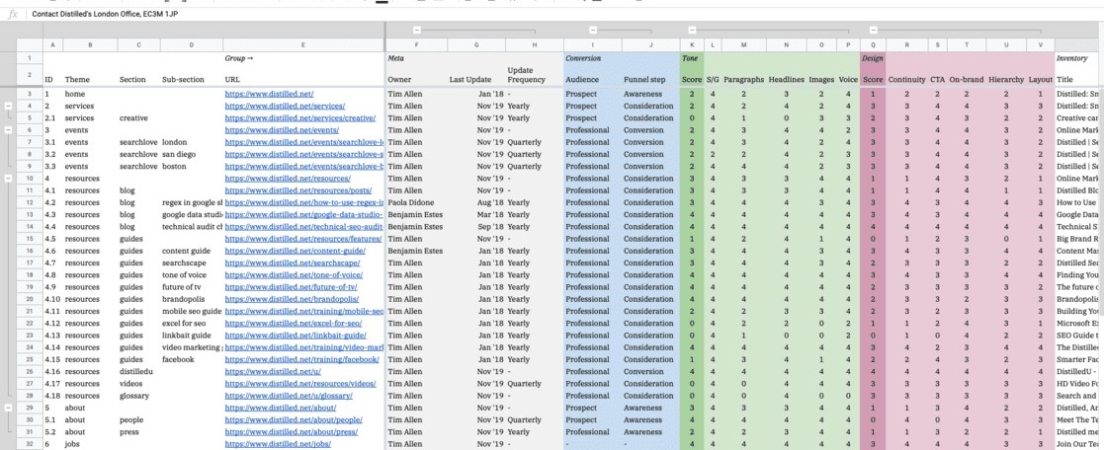This screenshot has width=1104, height=450.
Task: Click into the formula bar text
Action: (104, 14)
